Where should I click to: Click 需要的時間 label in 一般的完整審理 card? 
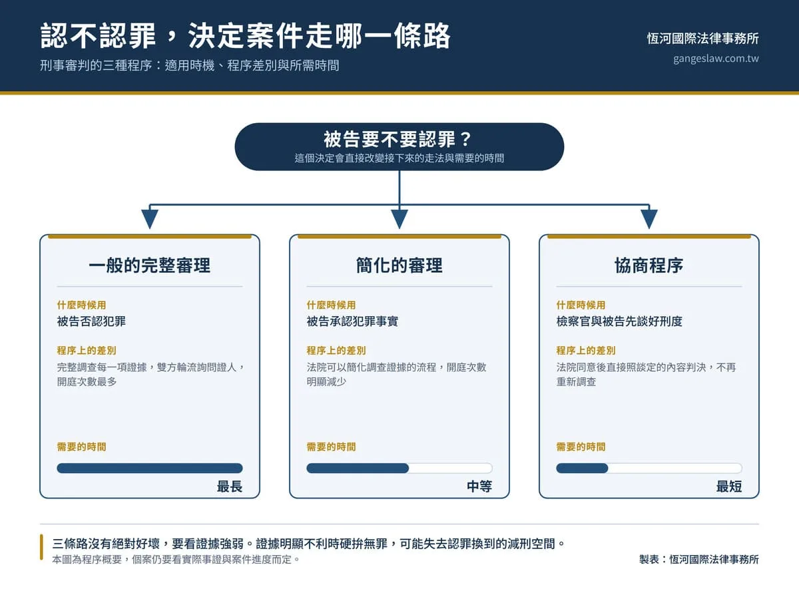(x=81, y=447)
